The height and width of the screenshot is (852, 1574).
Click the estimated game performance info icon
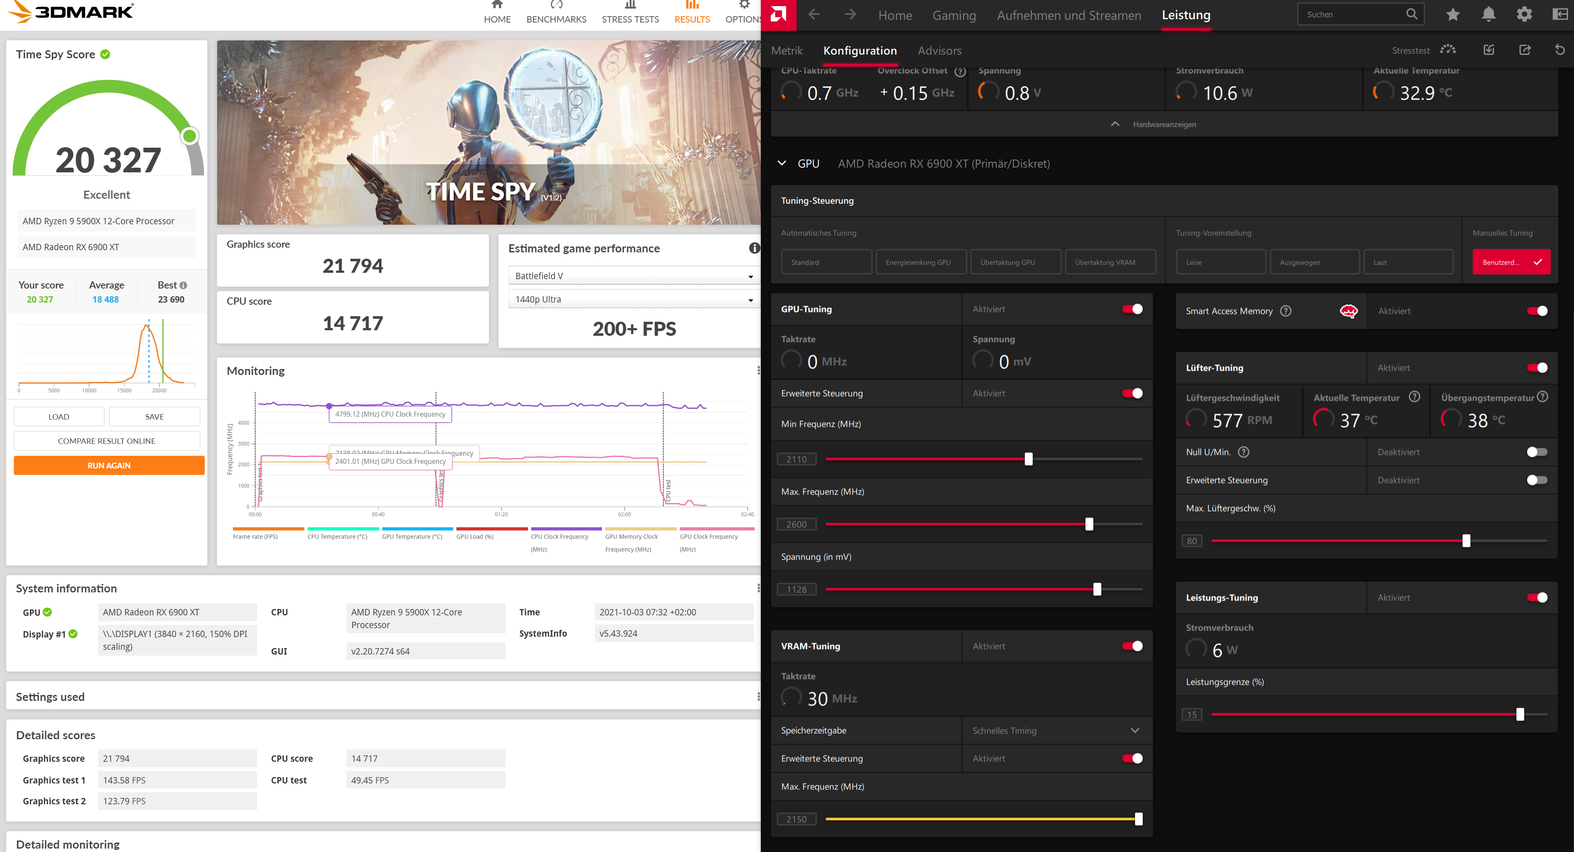(754, 248)
